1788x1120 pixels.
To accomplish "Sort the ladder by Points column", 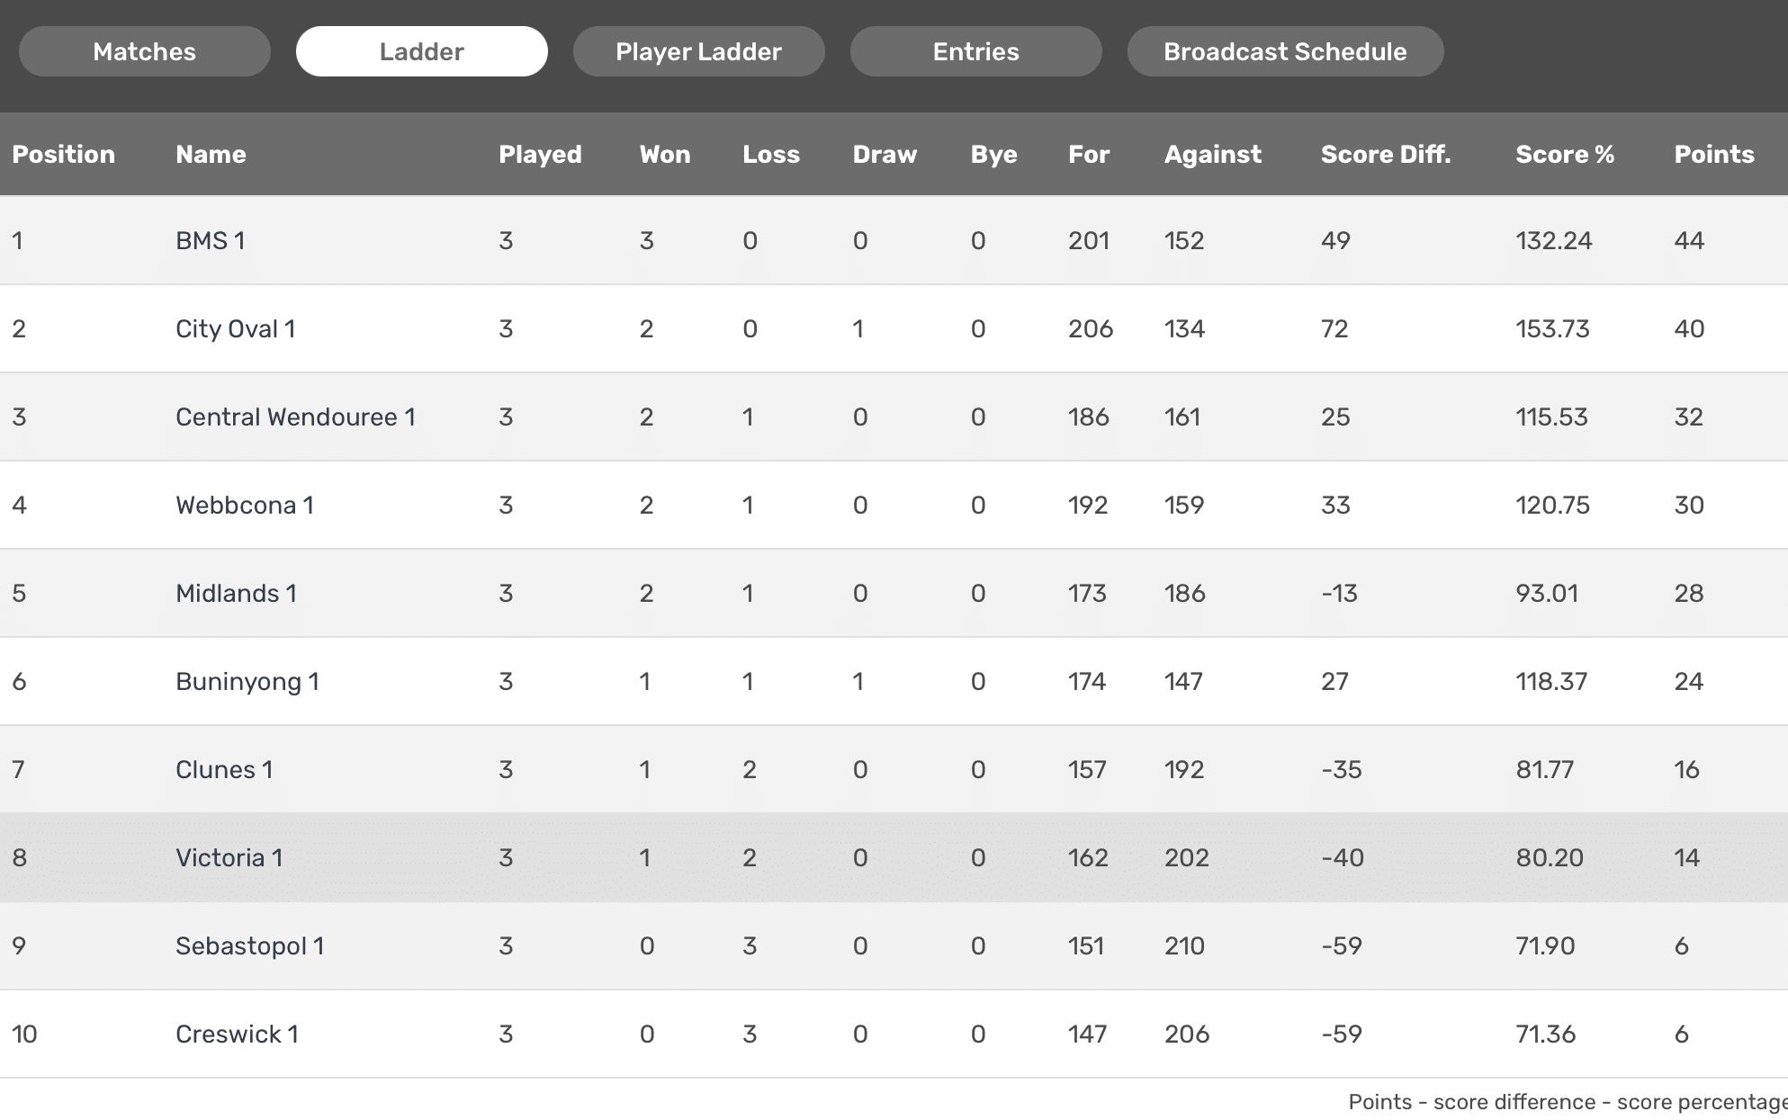I will point(1712,154).
